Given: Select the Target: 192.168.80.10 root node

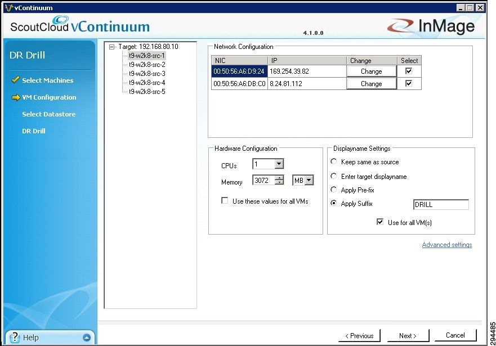Looking at the screenshot, I should tap(149, 47).
